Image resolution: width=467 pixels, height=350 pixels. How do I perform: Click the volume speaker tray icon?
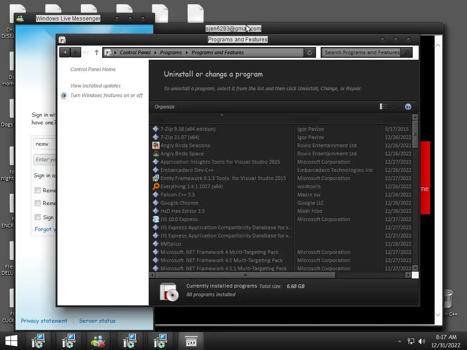(x=422, y=341)
